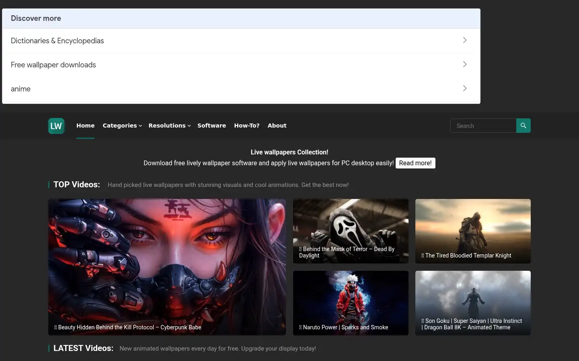Open the About page
The height and width of the screenshot is (361, 579).
pyautogui.click(x=277, y=126)
